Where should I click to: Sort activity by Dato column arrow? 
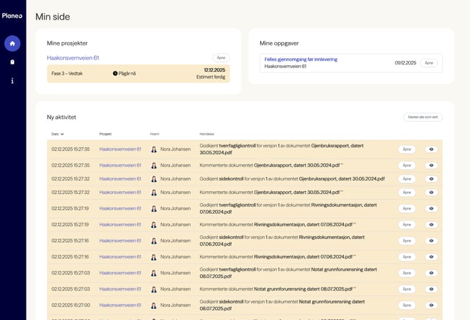[x=62, y=134]
